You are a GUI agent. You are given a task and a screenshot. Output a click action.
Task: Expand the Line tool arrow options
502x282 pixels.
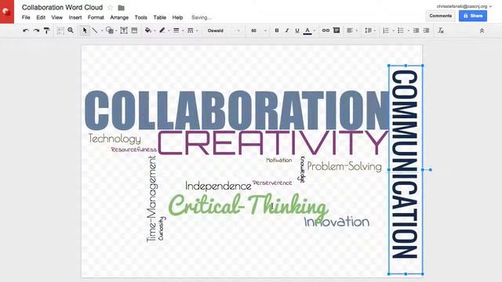[102, 31]
